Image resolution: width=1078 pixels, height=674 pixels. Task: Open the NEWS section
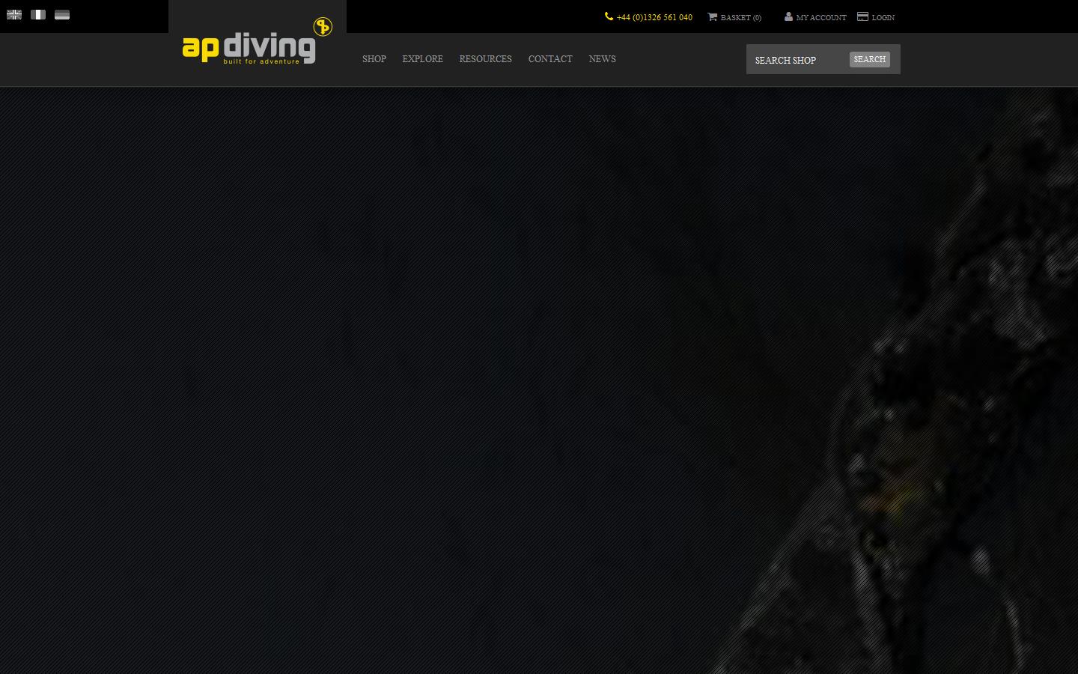point(602,60)
